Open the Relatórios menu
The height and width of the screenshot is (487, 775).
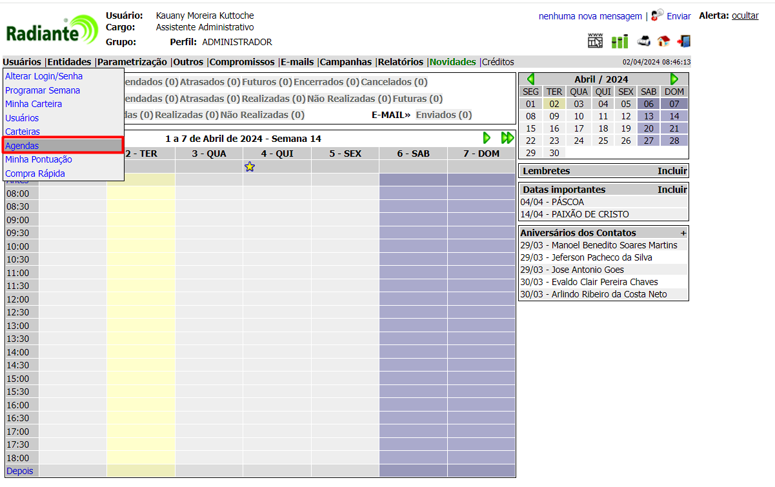click(400, 62)
